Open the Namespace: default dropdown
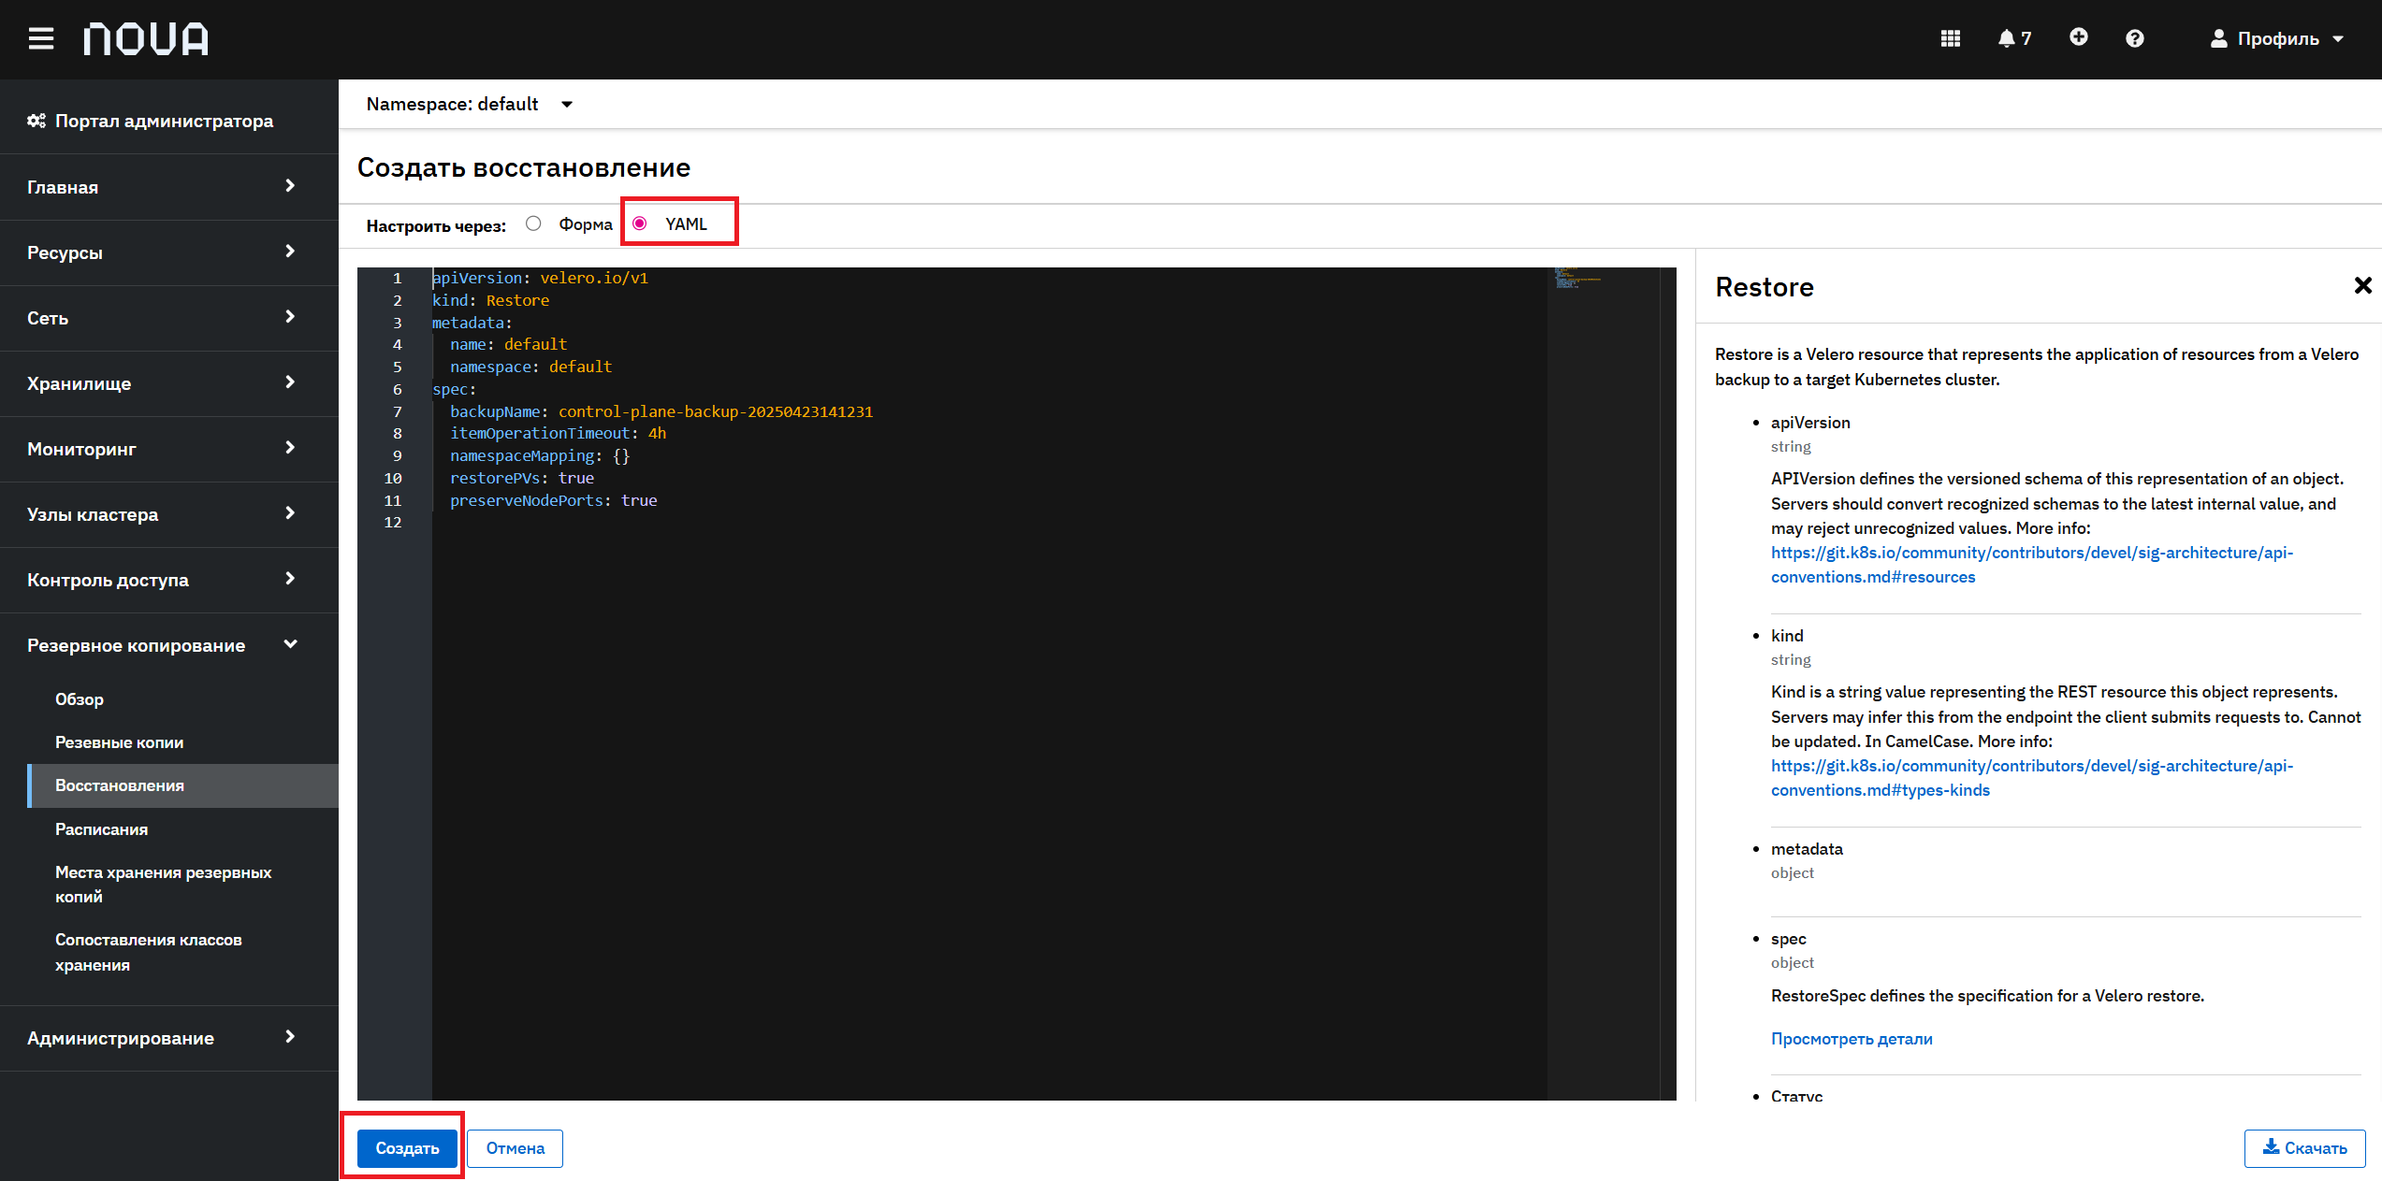Viewport: 2382px width, 1181px height. (x=469, y=104)
